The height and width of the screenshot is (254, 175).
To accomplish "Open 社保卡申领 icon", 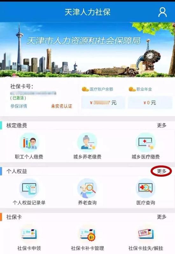I will pos(29,234).
